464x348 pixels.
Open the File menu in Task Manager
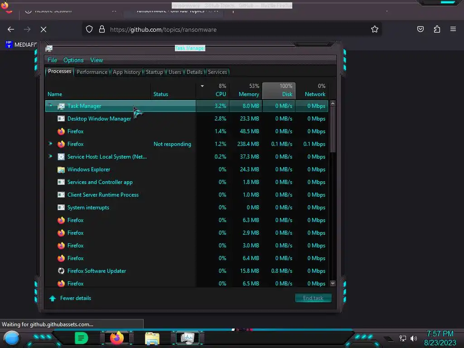click(x=52, y=60)
